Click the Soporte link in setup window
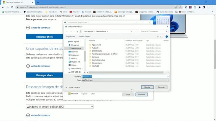 click(x=84, y=94)
